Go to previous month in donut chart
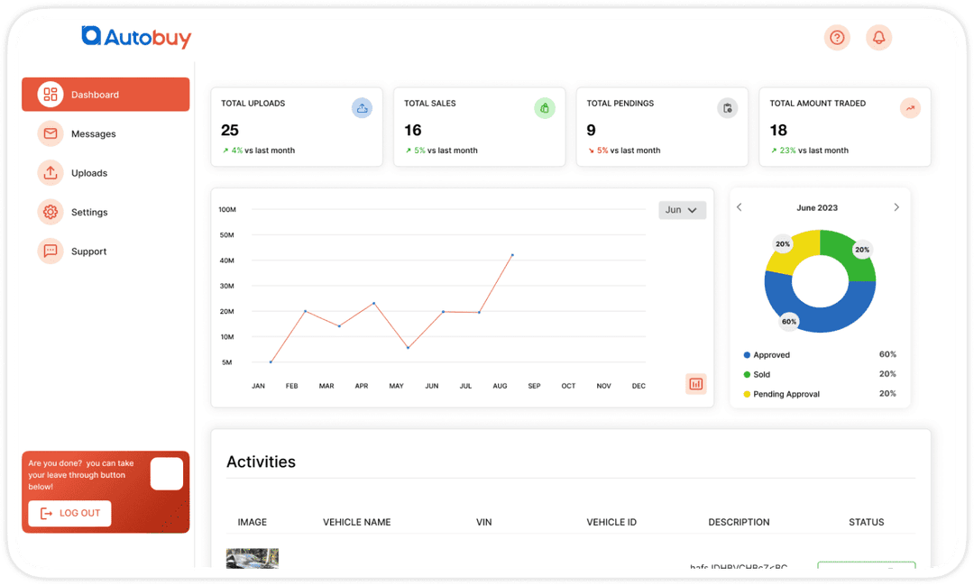974x585 pixels. click(740, 206)
